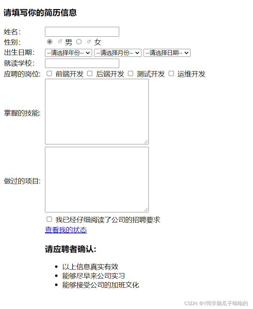Click inside the 做过的项目 textarea
253x309 pixels.
pos(97,180)
